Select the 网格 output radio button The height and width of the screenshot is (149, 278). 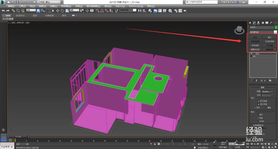coord(258,118)
